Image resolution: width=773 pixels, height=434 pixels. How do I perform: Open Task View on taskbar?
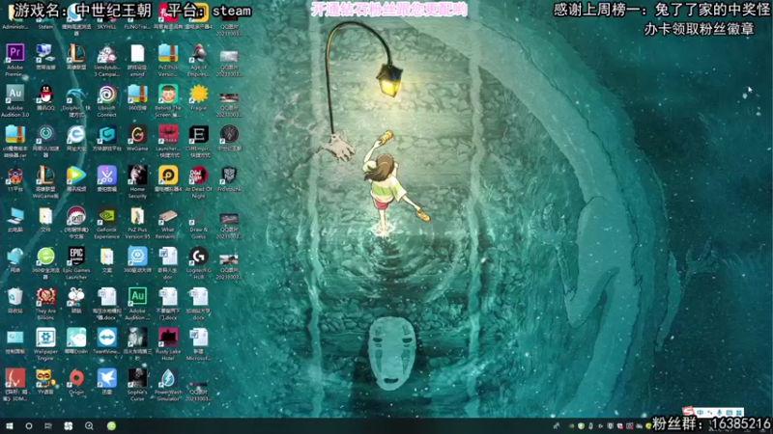point(47,426)
